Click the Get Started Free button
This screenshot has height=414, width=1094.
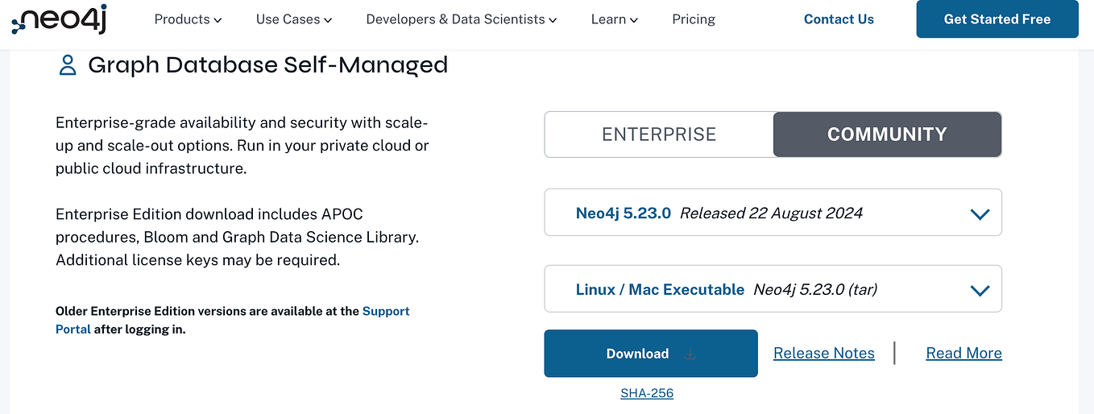coord(997,19)
